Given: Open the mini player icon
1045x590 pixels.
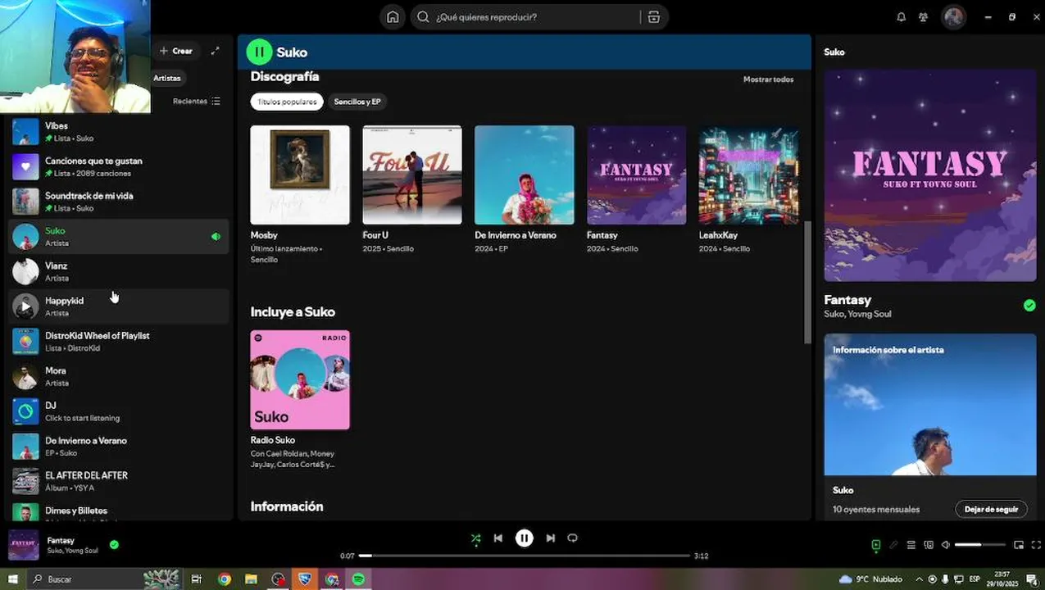Looking at the screenshot, I should pyautogui.click(x=1019, y=545).
